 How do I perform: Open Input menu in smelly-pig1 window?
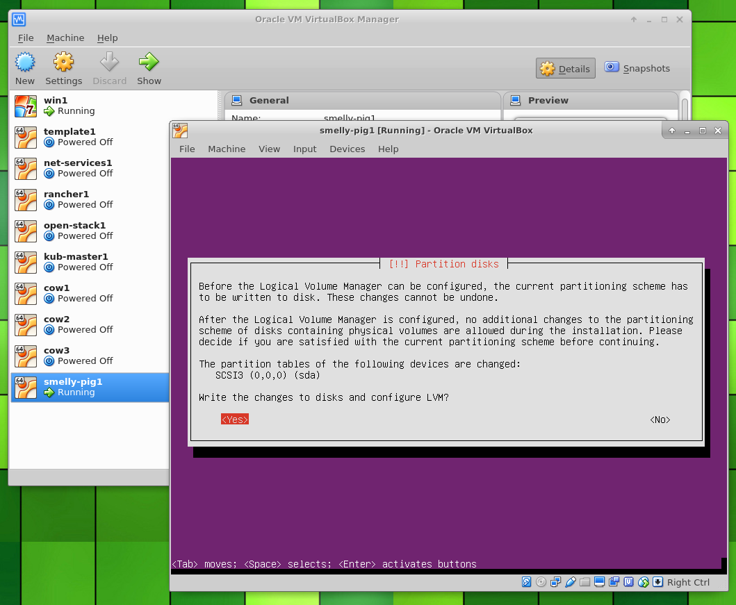pyautogui.click(x=304, y=149)
